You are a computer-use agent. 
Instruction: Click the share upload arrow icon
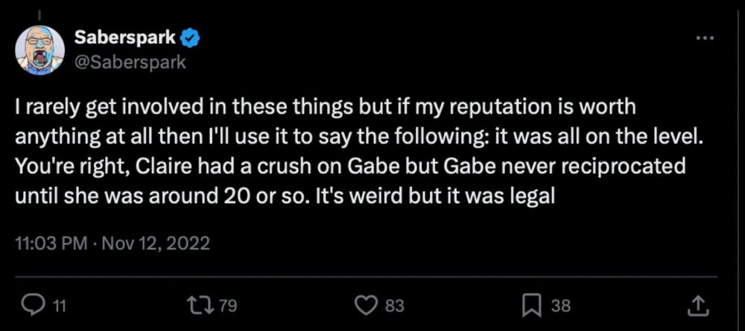coord(697,303)
